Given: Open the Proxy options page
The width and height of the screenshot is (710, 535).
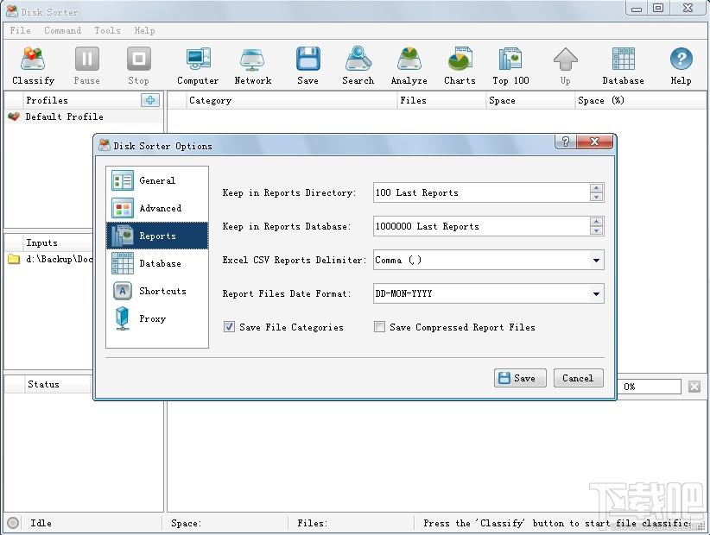Looking at the screenshot, I should [157, 318].
